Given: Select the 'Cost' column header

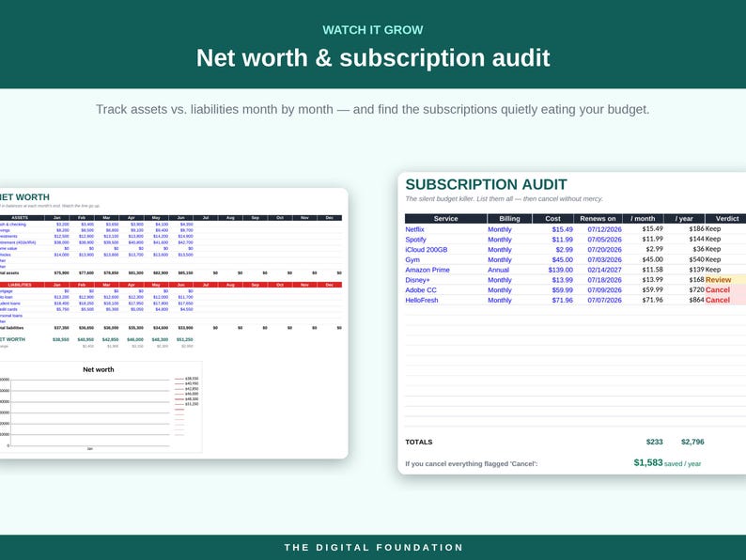Looking at the screenshot, I should pos(552,219).
